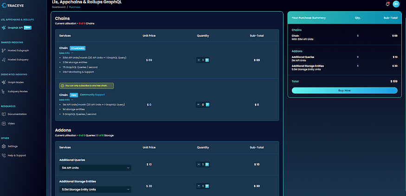The height and width of the screenshot is (196, 406).
Task: Increase Additional Storage Entities quantity
Action: pos(207,186)
